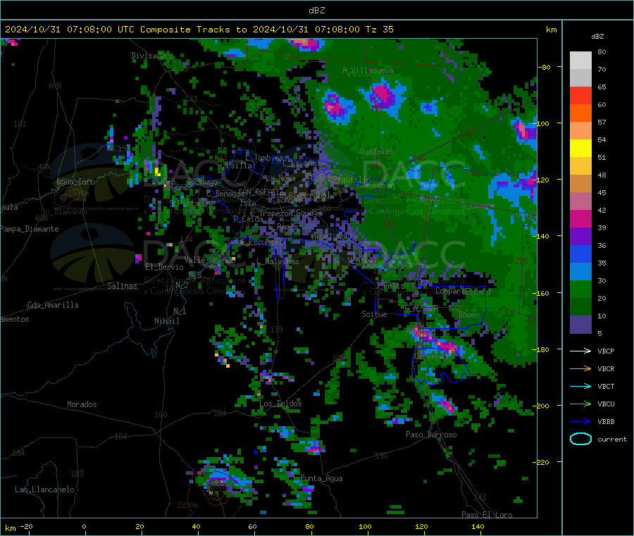Click the 'VBCT' legend label
The width and height of the screenshot is (634, 536).
point(606,387)
